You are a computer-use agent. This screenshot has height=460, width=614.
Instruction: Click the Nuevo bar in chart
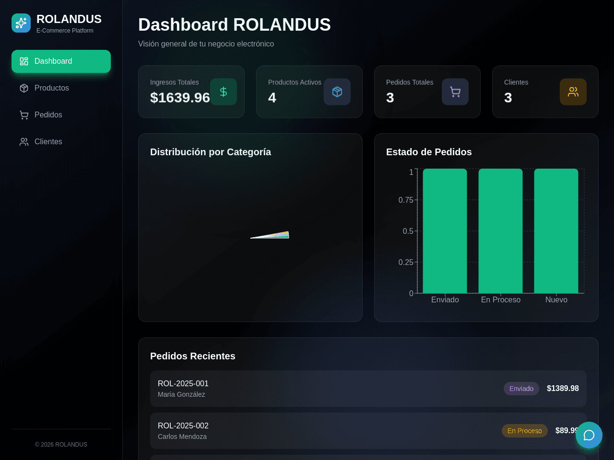(x=556, y=230)
